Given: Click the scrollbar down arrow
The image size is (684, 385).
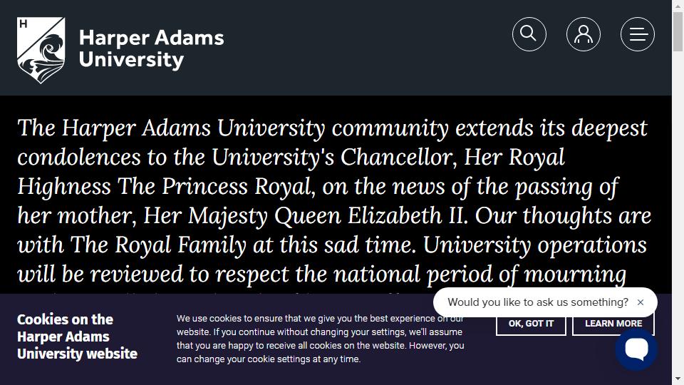Looking at the screenshot, I should click(x=678, y=379).
